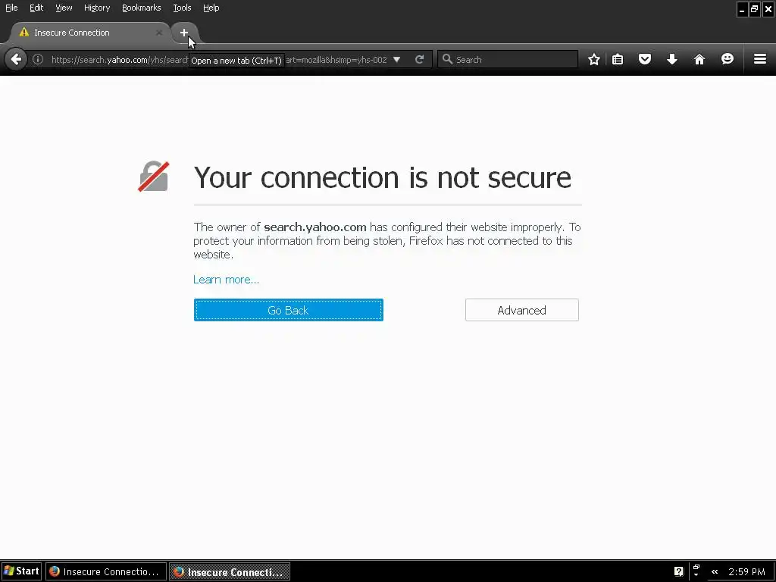The width and height of the screenshot is (776, 582).
Task: Open the hamburger menu button
Action: 760,59
